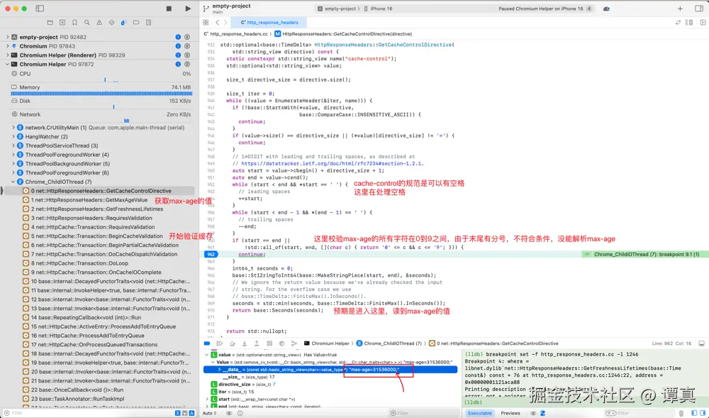Expand the value variable in debugger
This screenshot has height=418, width=709.
coord(207,355)
